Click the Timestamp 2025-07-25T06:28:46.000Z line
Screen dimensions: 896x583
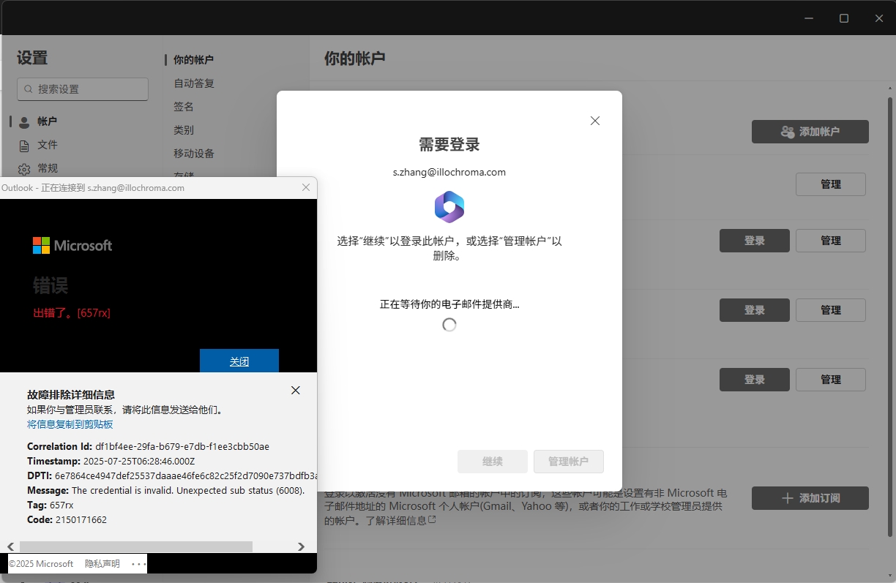(111, 461)
